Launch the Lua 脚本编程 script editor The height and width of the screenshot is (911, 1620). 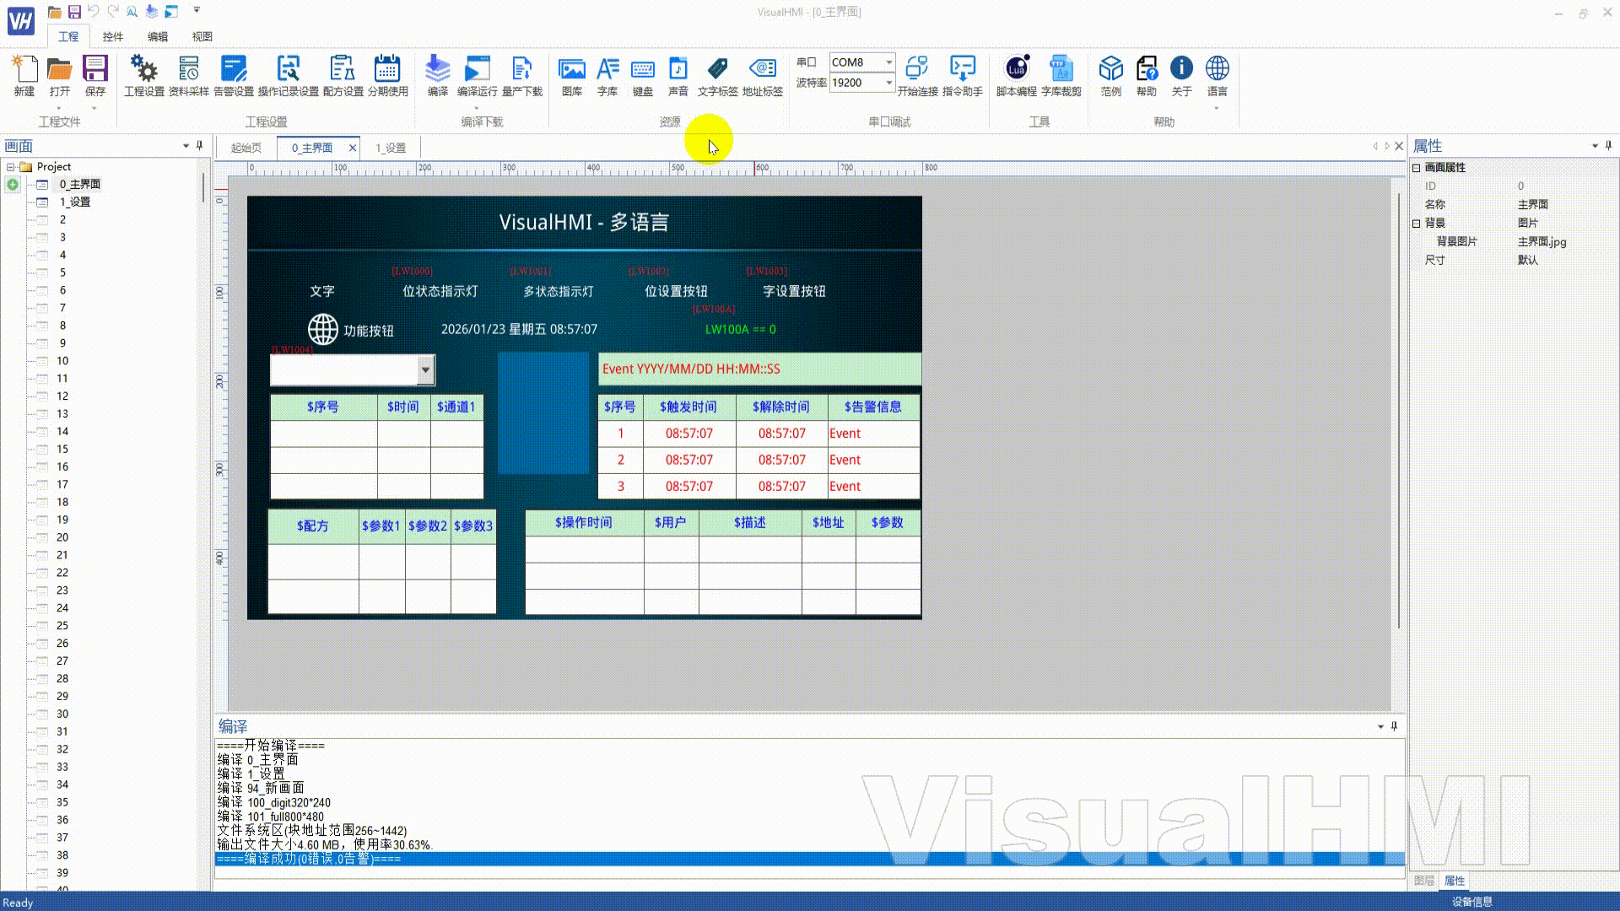tap(1016, 75)
